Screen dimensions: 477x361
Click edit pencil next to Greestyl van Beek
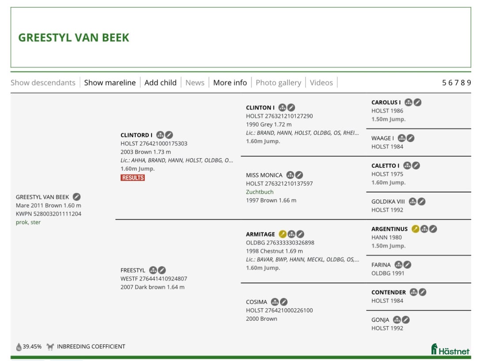[x=77, y=197]
